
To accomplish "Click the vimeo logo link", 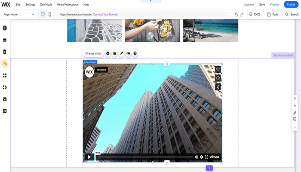I will tap(214, 157).
